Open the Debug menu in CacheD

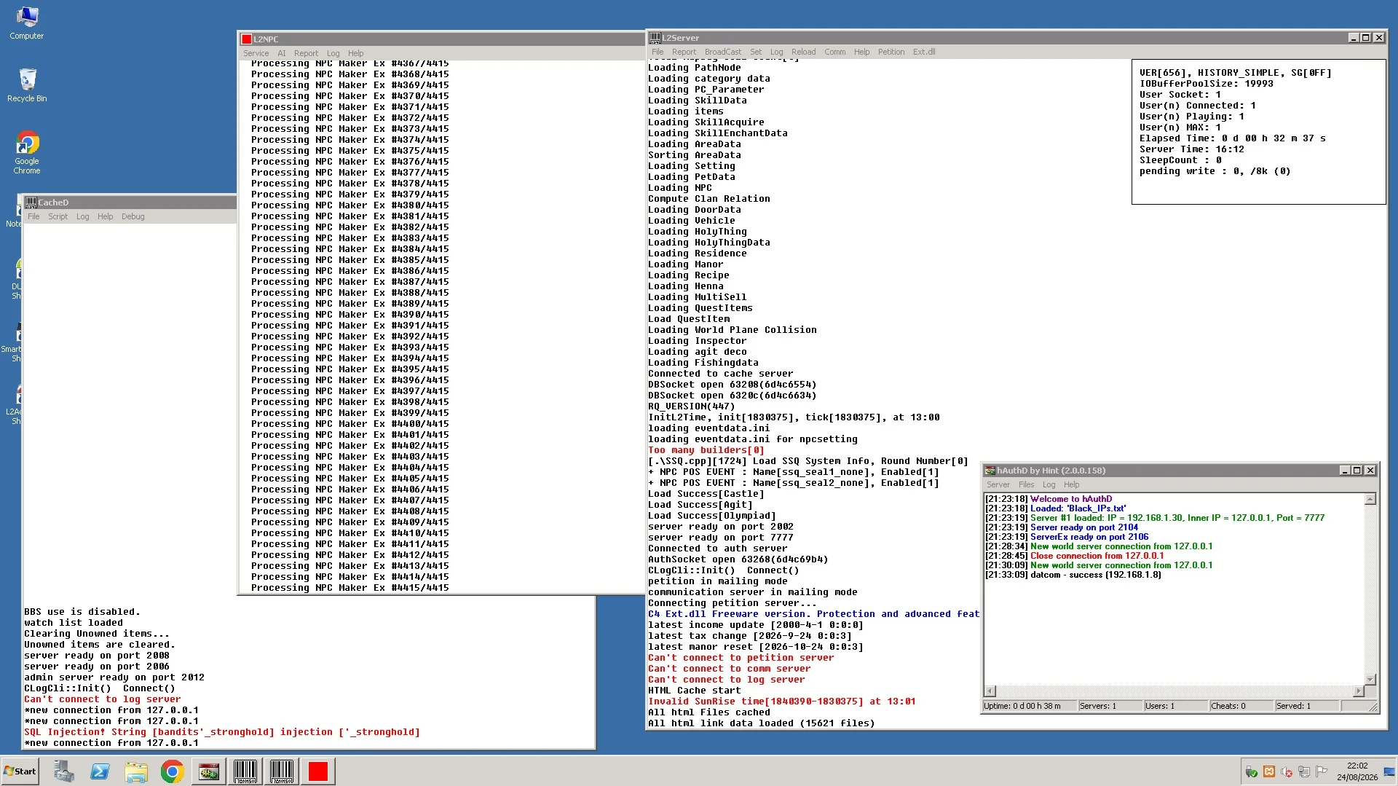click(133, 216)
